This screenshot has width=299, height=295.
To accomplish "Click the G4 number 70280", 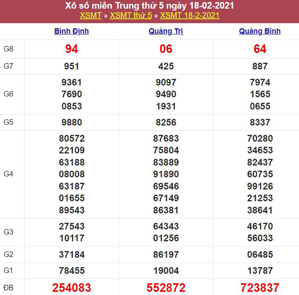I will pos(260,139).
